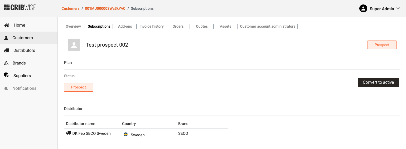
Task: Expand the Super Admin dropdown chevron
Action: click(398, 9)
